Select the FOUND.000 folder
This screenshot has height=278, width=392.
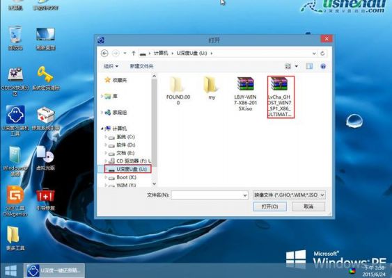178,90
